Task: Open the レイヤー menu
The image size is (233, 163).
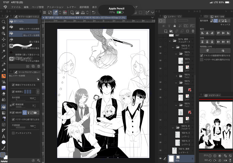Action: click(x=71, y=7)
